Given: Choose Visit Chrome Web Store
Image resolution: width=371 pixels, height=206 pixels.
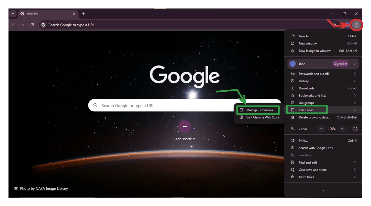Looking at the screenshot, I should pyautogui.click(x=263, y=117).
